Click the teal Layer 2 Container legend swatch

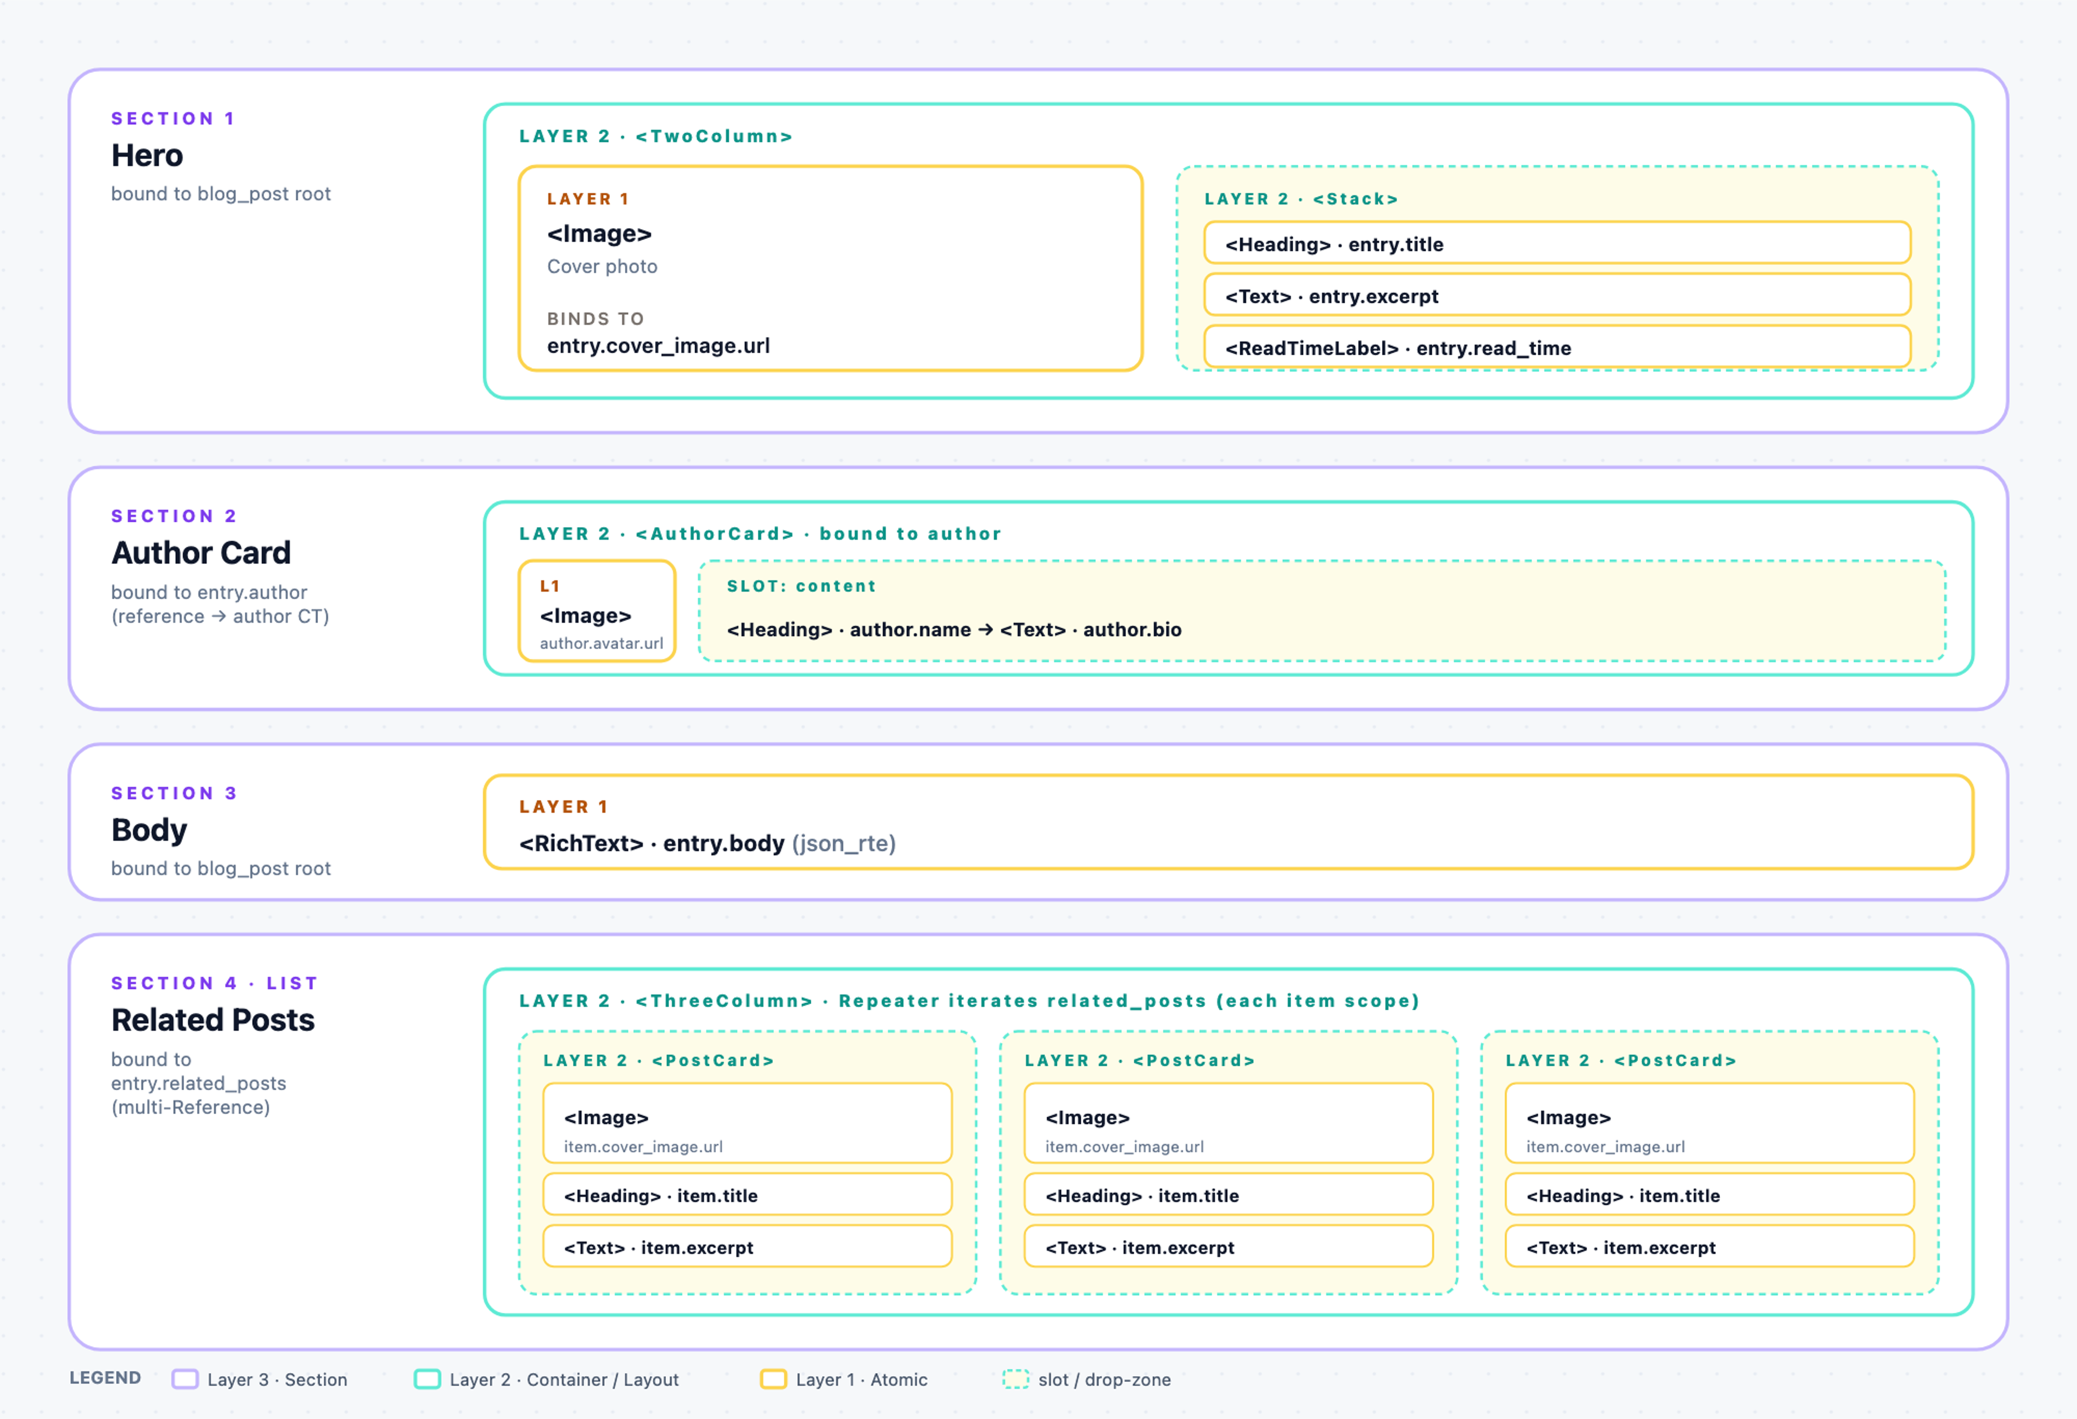427,1379
